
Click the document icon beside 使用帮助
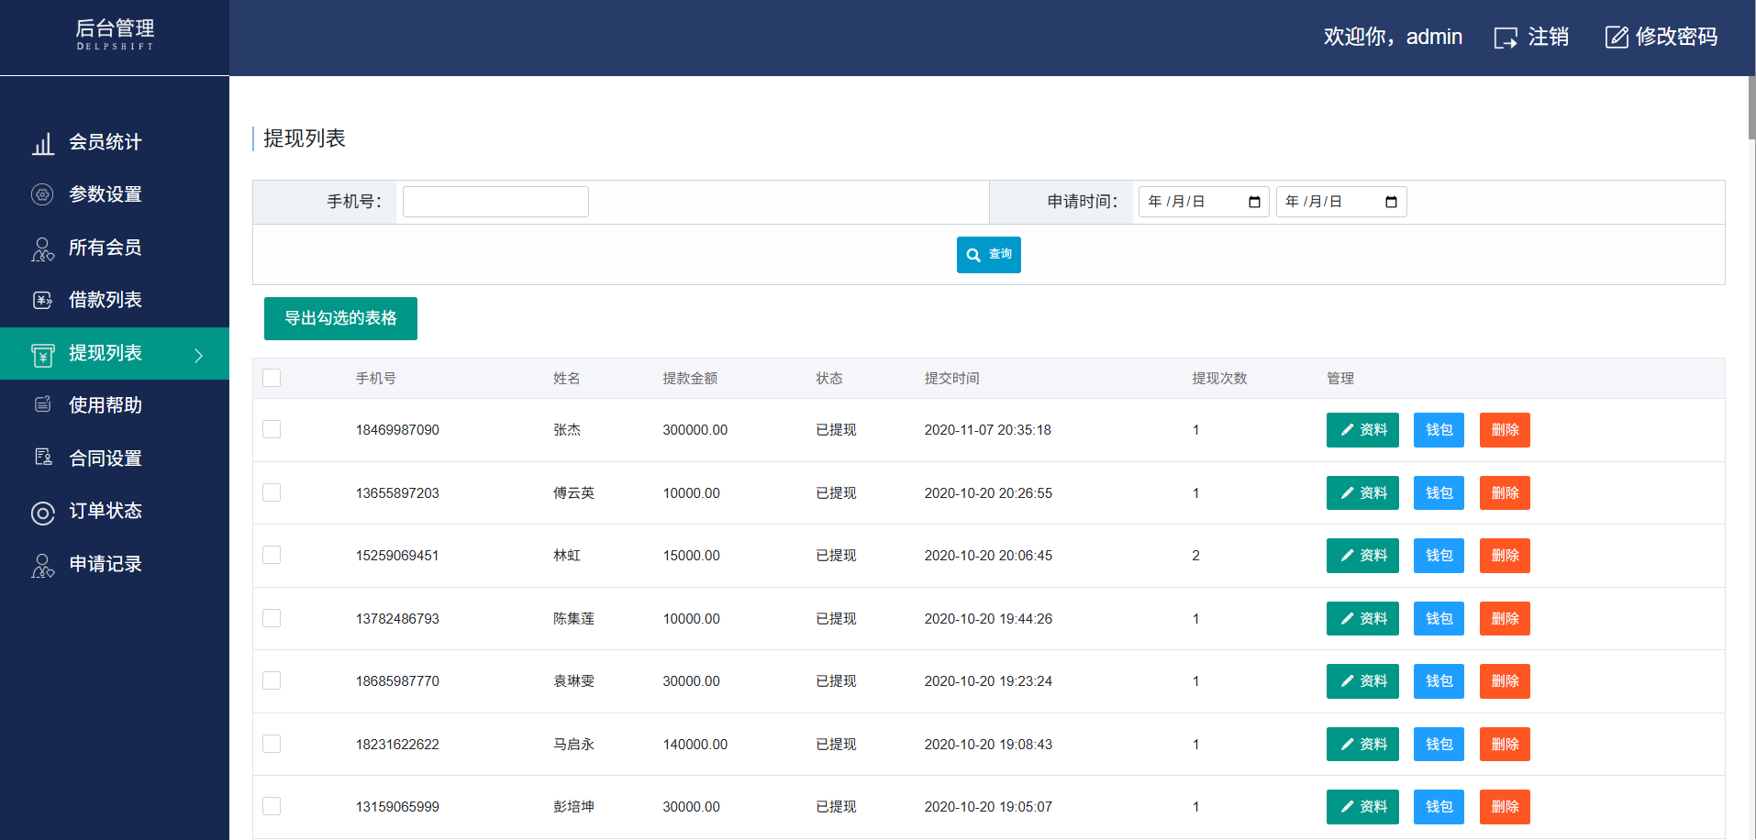pos(42,404)
